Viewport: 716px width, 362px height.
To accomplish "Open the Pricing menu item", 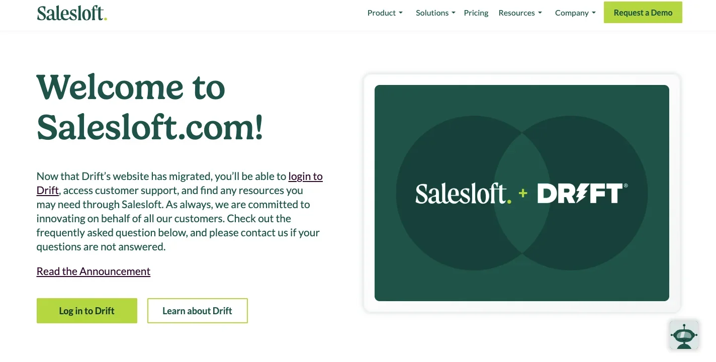I will pos(476,13).
